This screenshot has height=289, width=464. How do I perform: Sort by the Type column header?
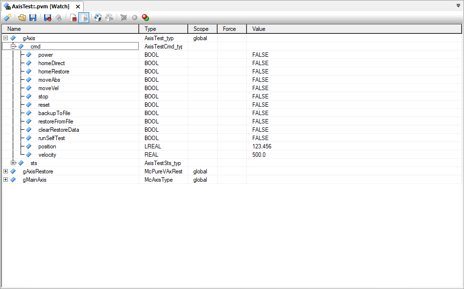[163, 29]
